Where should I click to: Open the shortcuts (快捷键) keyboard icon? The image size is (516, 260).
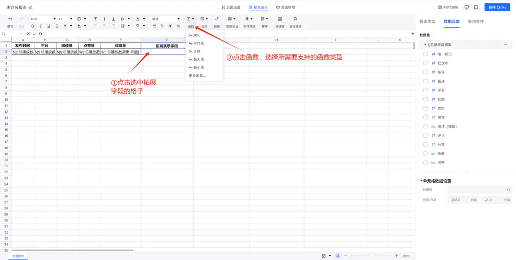coord(280,19)
